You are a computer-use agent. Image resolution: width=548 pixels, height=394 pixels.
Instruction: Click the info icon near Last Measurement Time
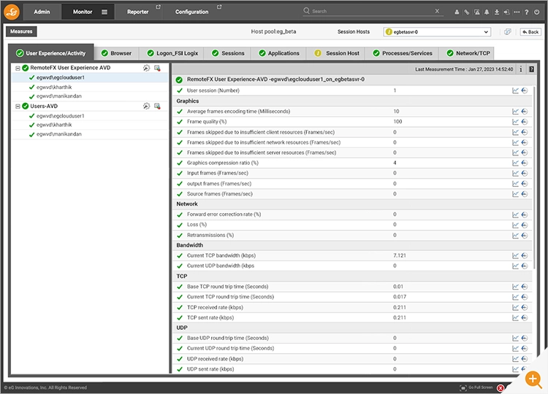tap(521, 69)
